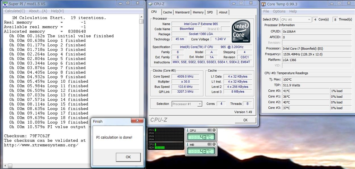Screen dimensions: 355x169
Task: Open settings of the CPU temperature gadget
Action: point(209,130)
